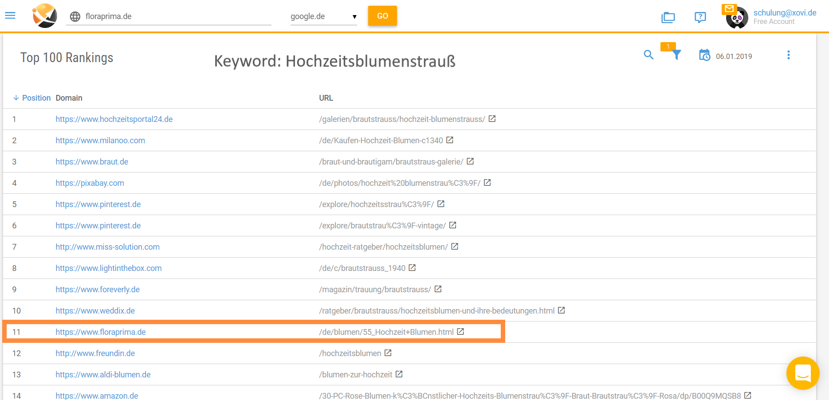Open external link icon for brautstrauss_1940 URL

412,268
